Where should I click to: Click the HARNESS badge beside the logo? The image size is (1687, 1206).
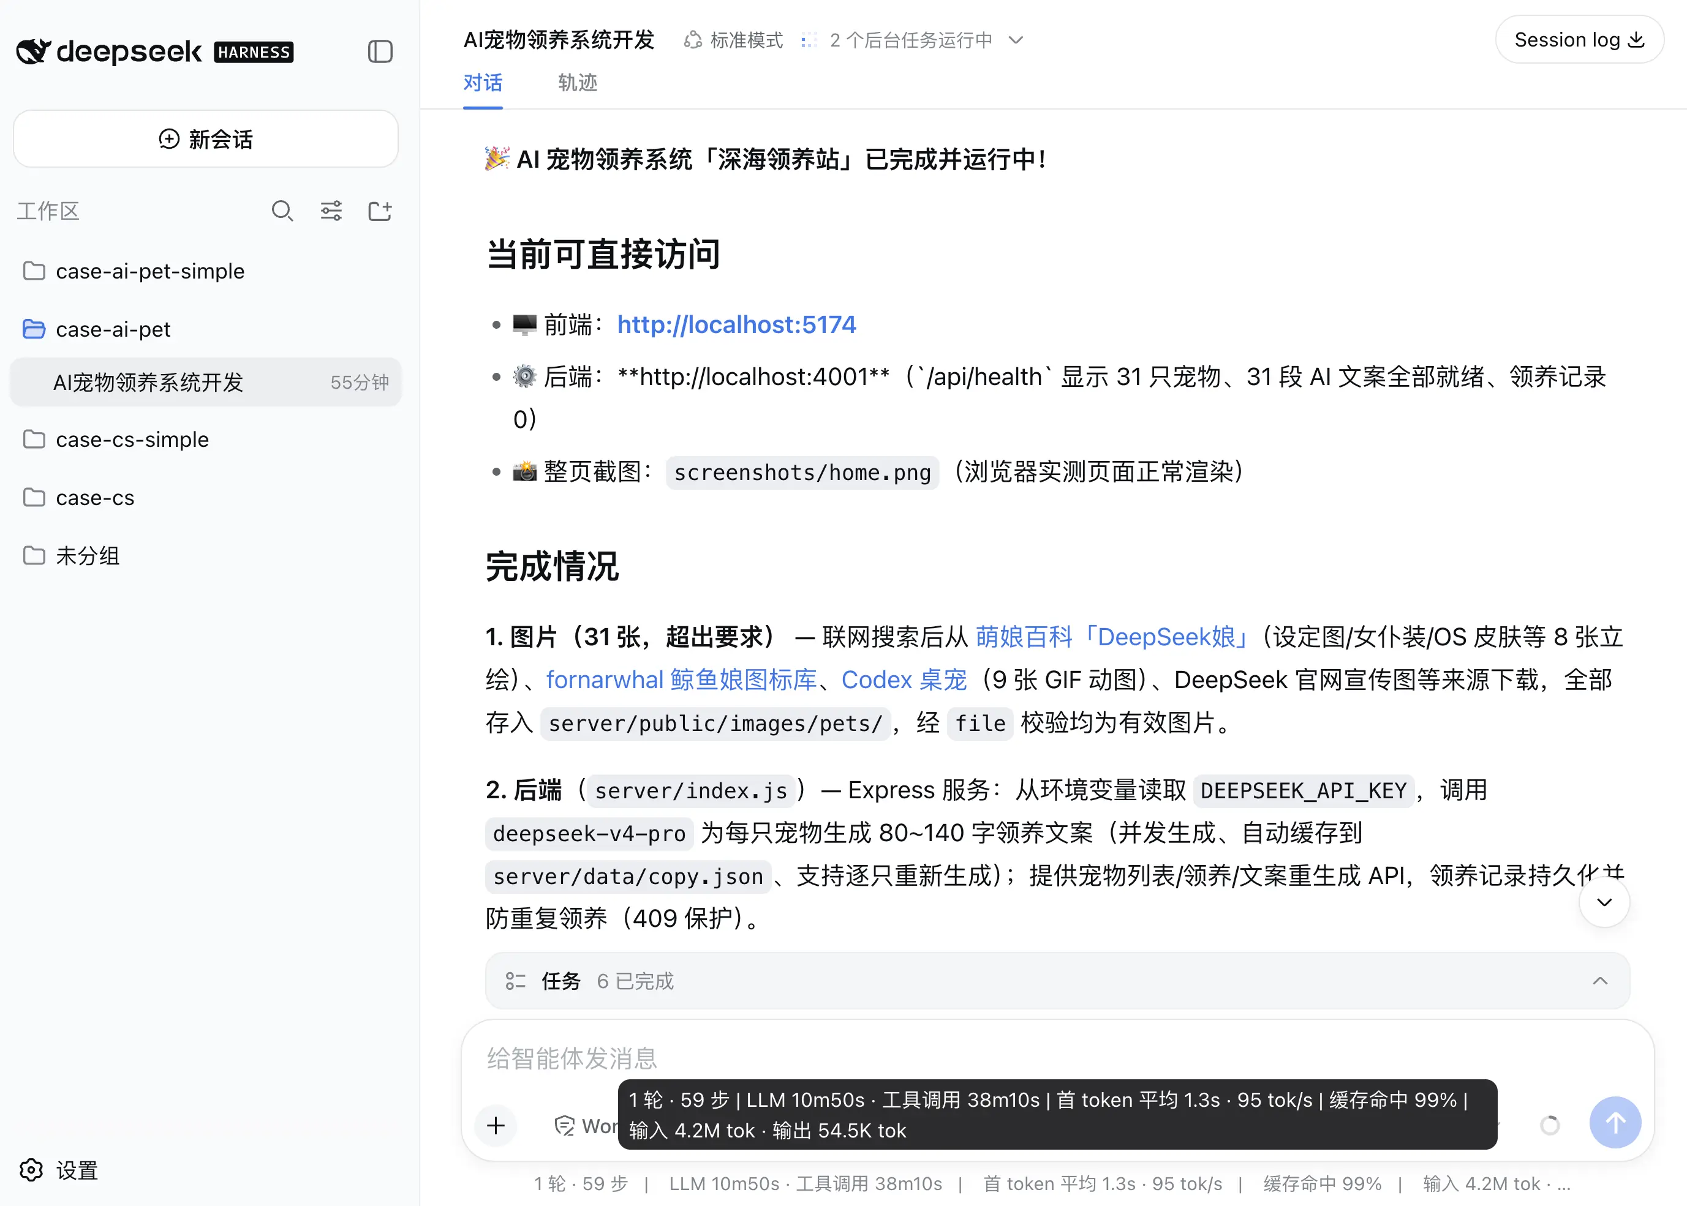point(254,52)
